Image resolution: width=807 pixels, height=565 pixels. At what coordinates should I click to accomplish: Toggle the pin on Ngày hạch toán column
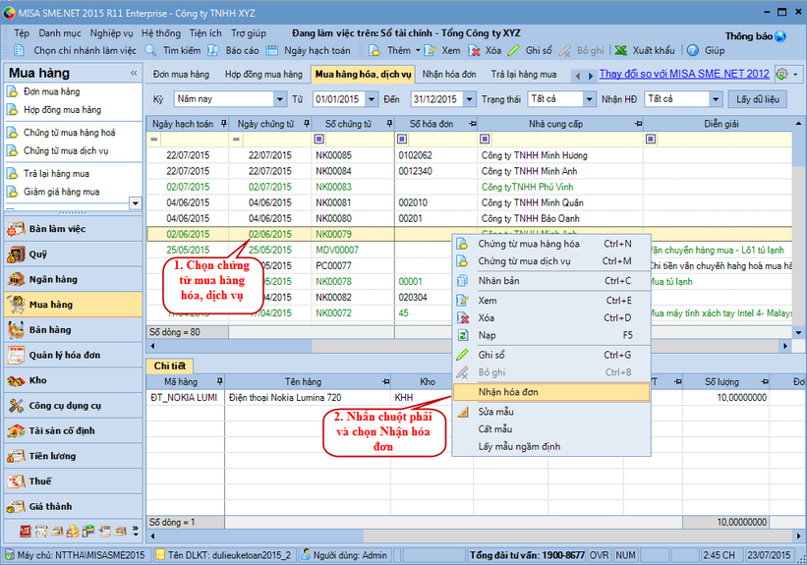pos(224,124)
